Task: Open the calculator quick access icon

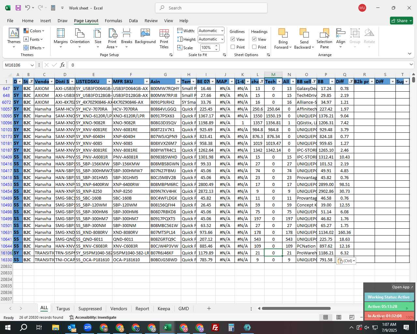Action: coord(53,8)
